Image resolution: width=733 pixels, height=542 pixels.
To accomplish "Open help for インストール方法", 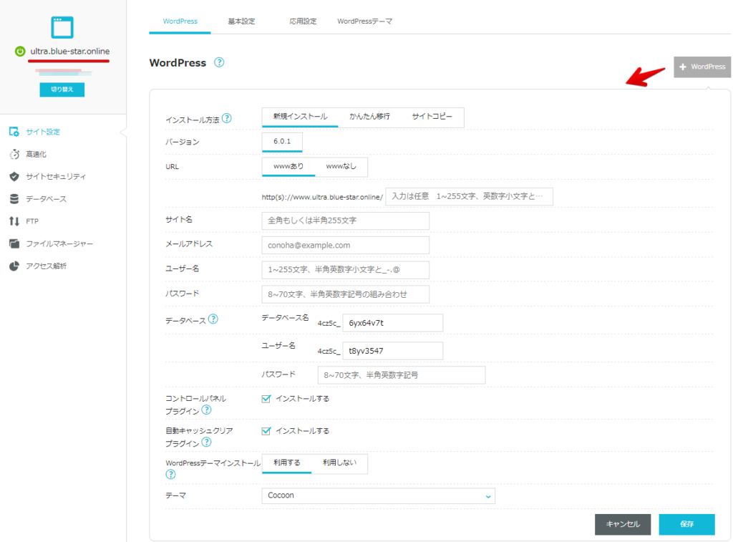I will point(227,118).
